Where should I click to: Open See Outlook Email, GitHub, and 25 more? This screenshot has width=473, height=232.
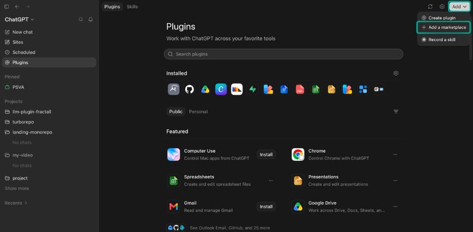pyautogui.click(x=230, y=228)
